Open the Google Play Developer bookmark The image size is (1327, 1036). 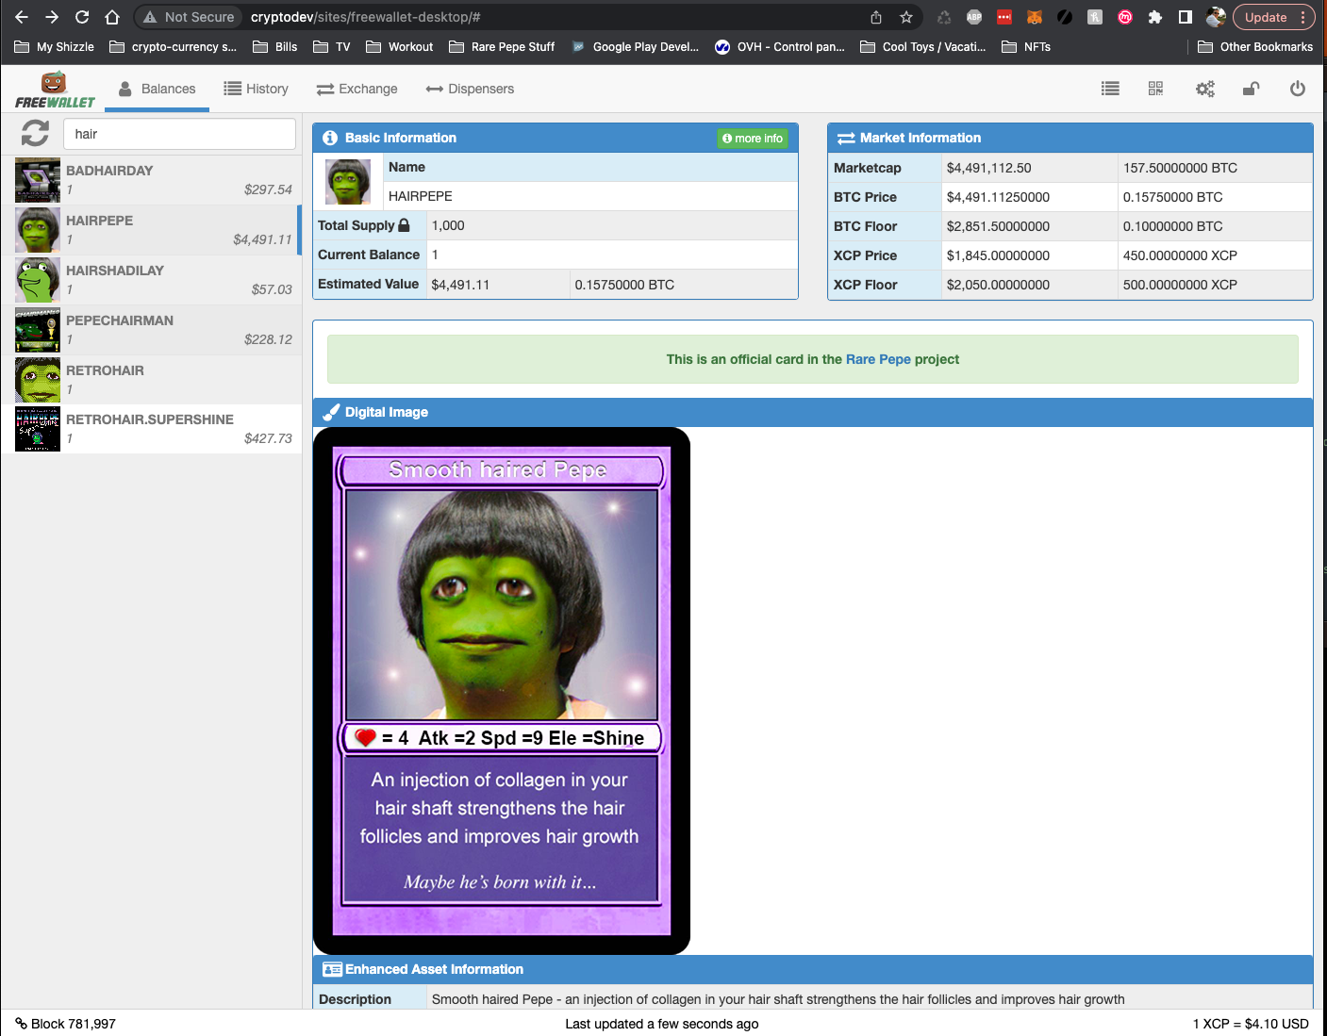[x=636, y=46]
